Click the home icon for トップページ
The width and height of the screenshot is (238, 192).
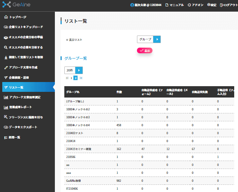click(x=6, y=17)
